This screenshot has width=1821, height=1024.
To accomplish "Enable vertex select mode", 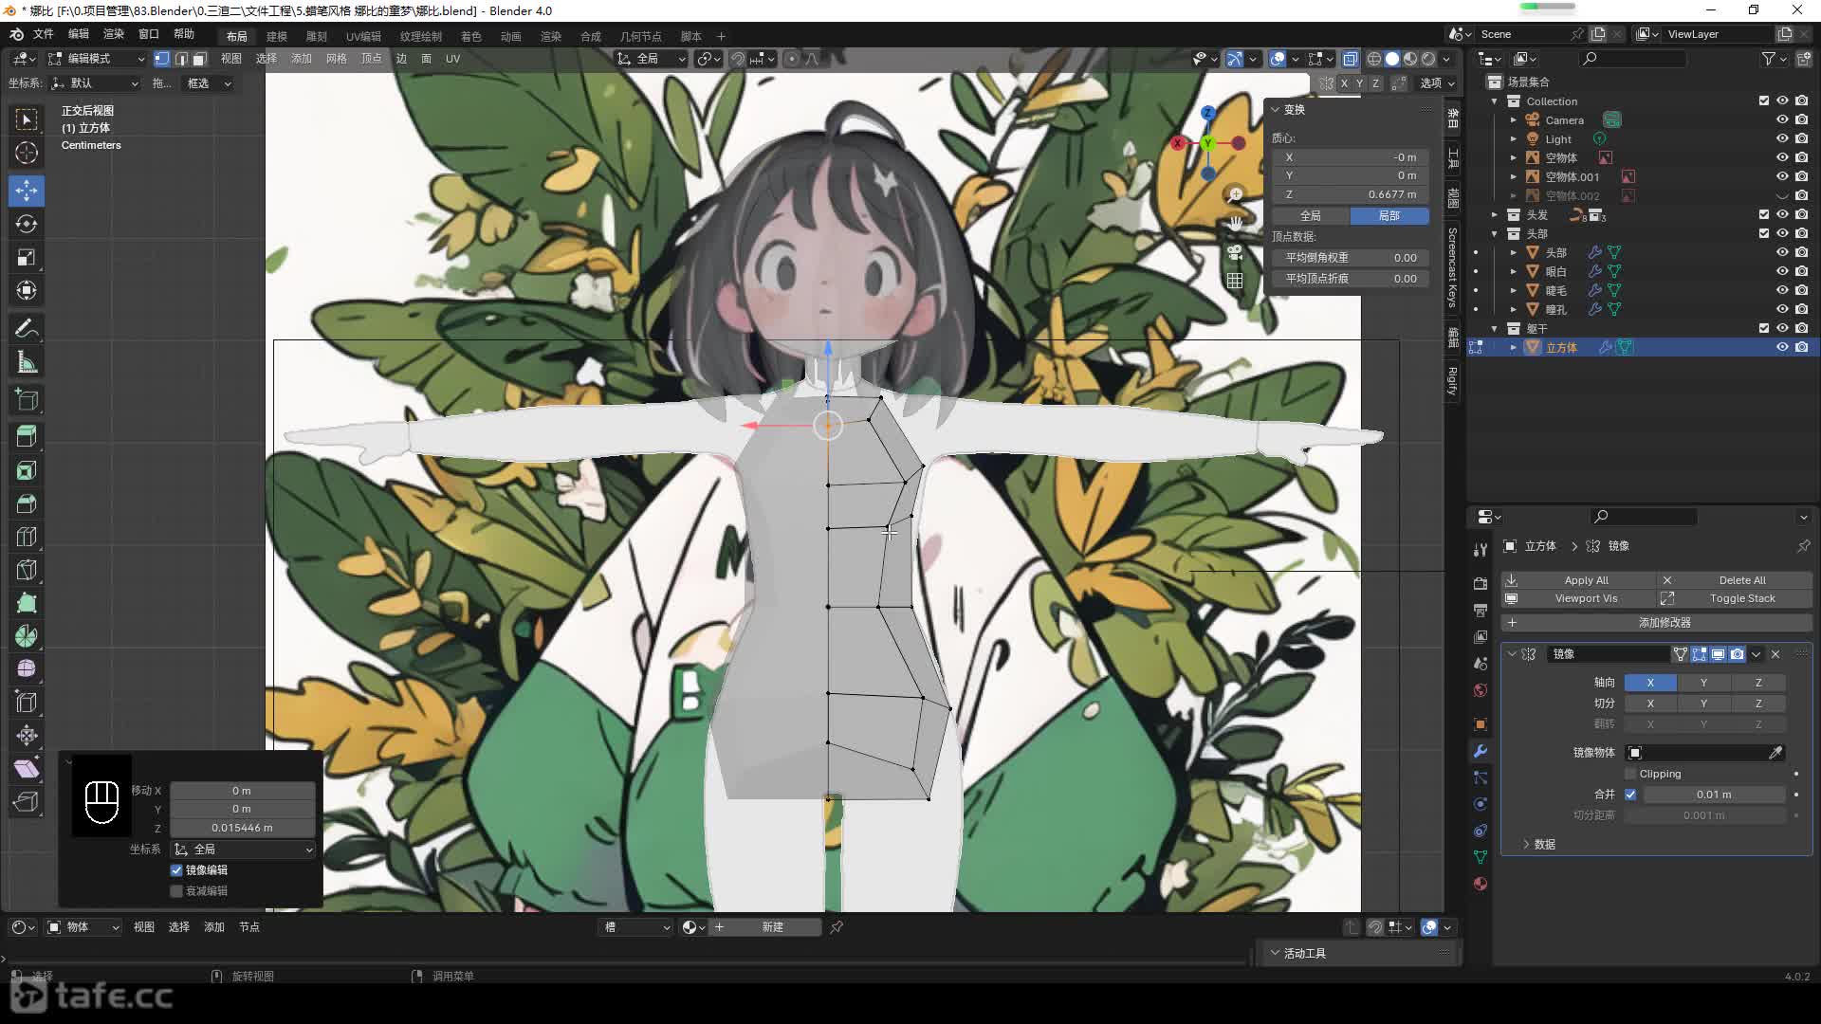I will pos(162,59).
